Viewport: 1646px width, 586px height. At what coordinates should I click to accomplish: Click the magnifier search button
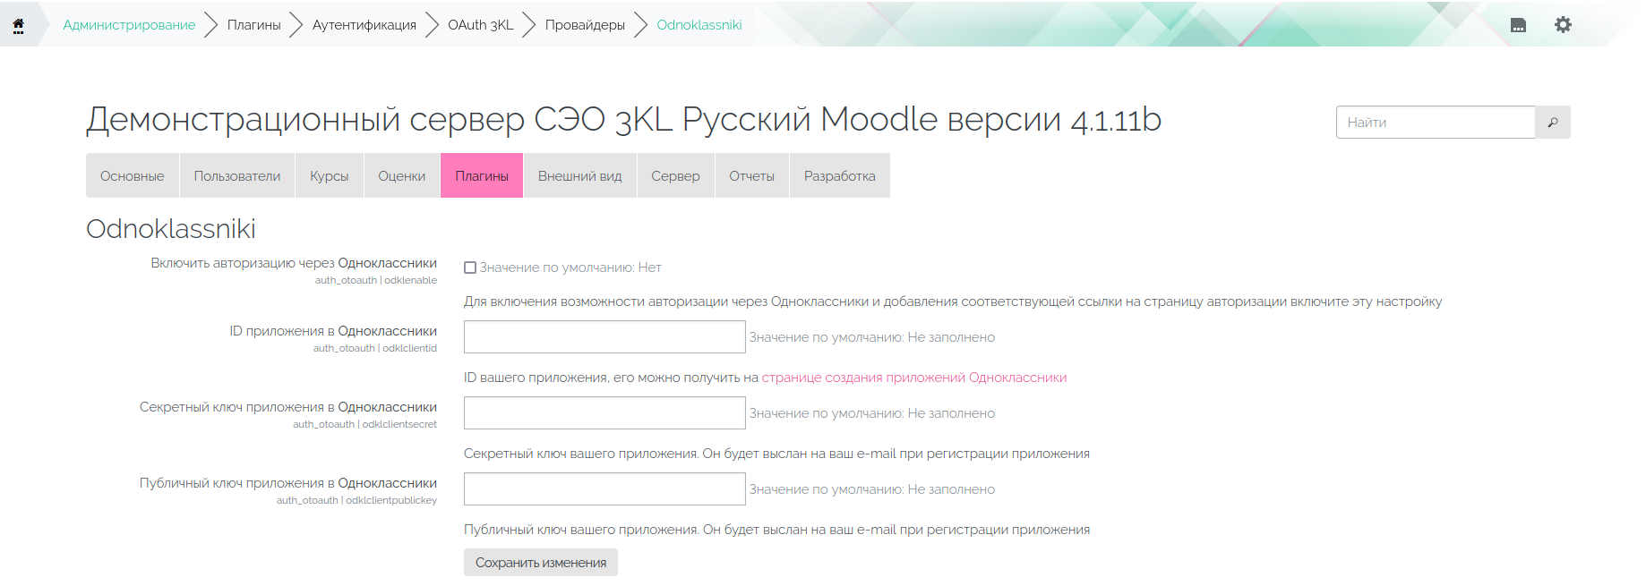(x=1553, y=123)
